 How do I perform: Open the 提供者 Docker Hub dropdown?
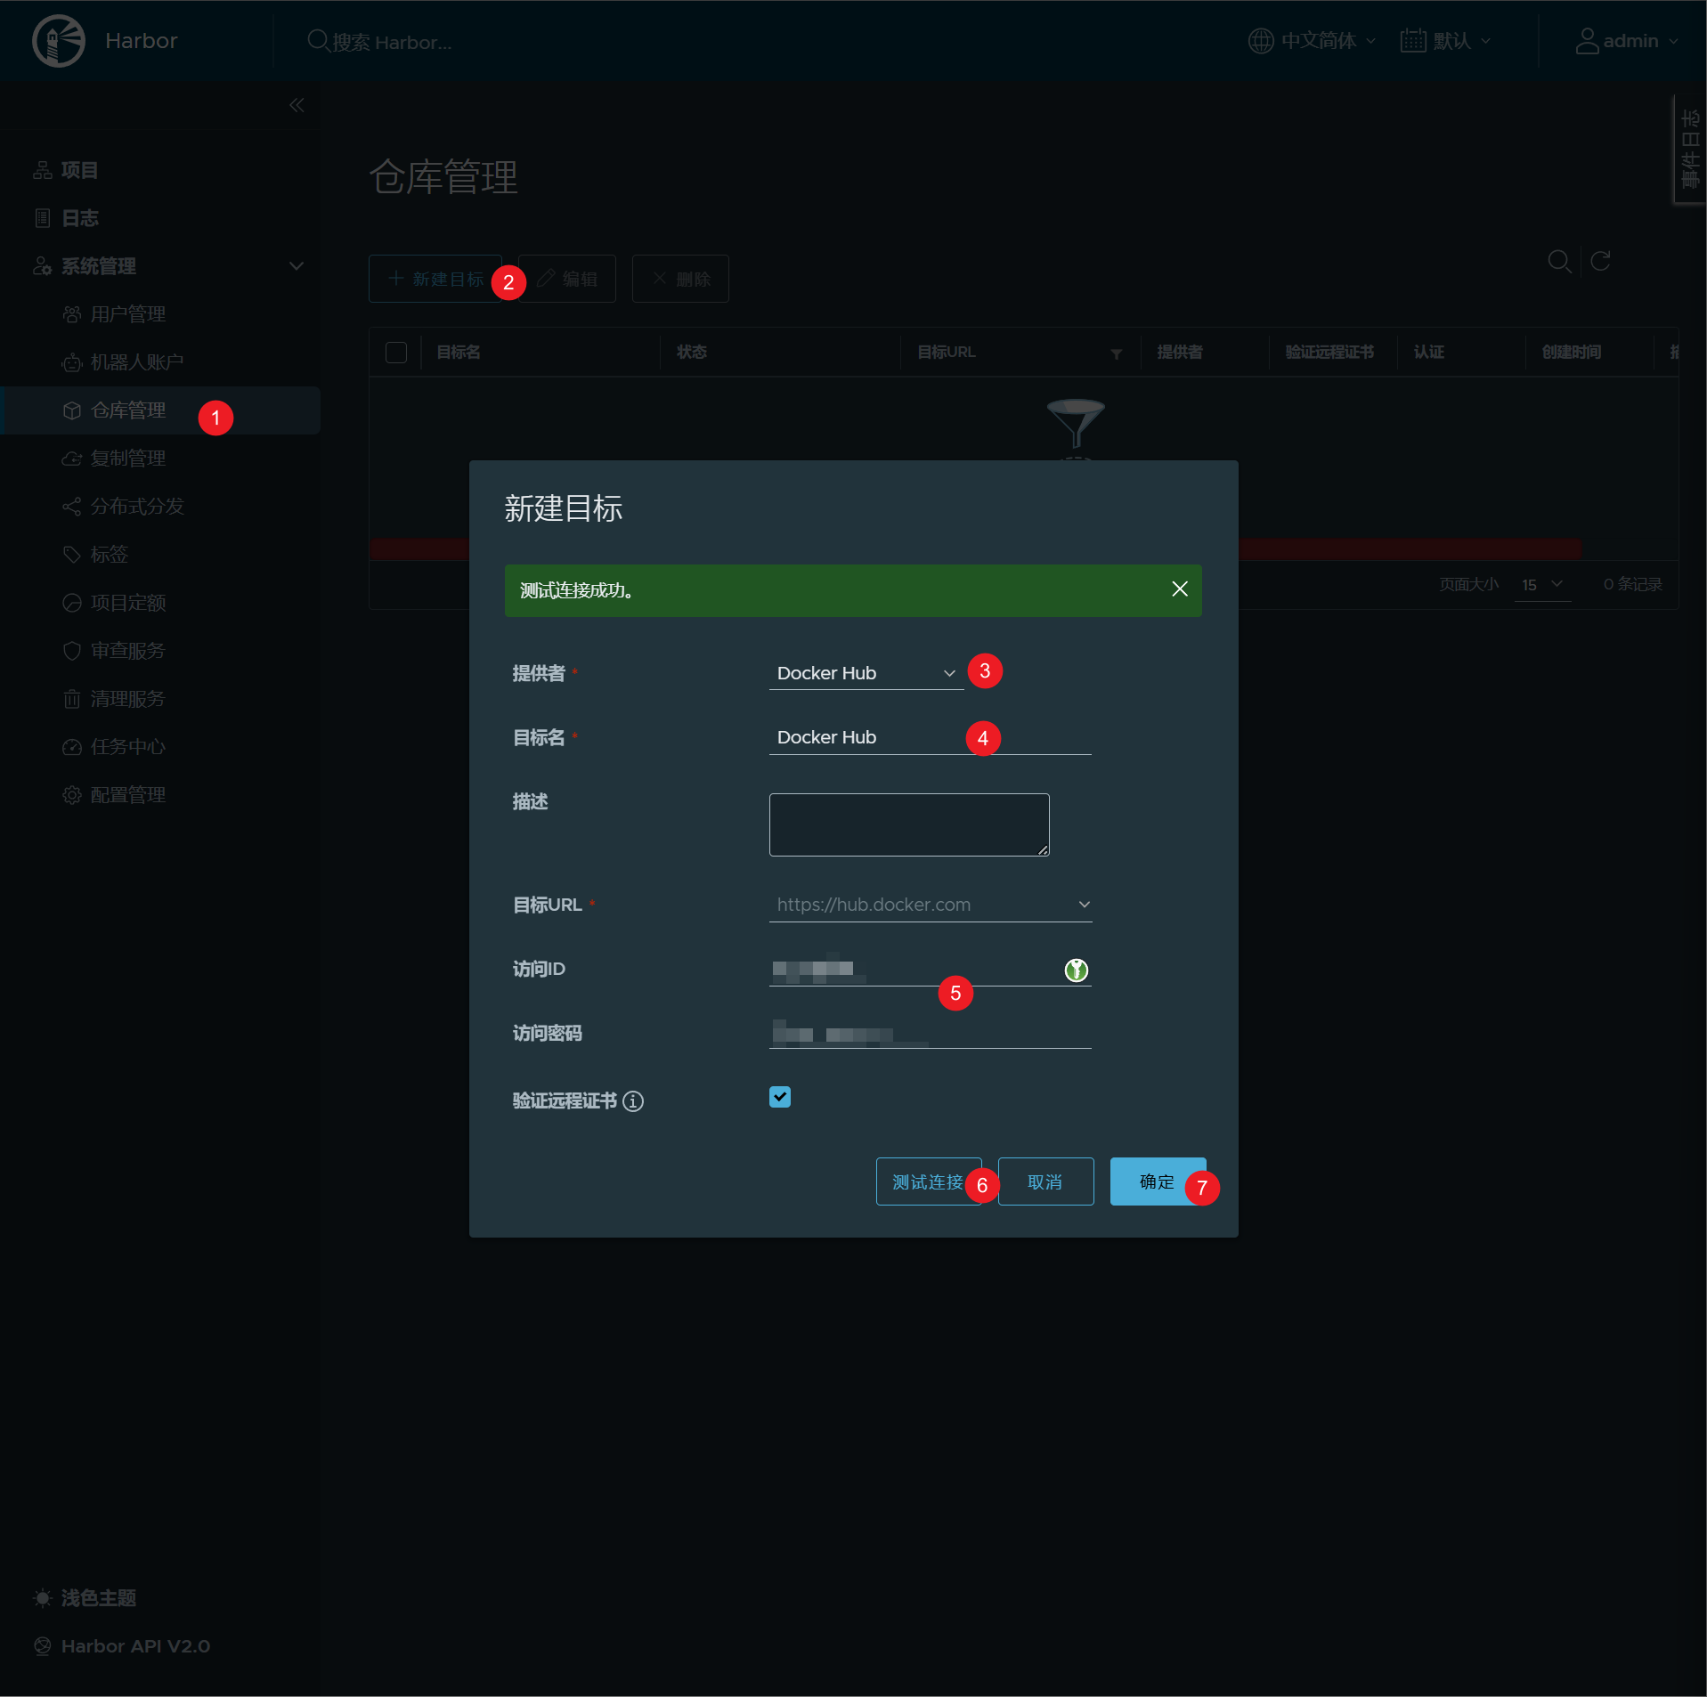coord(866,673)
